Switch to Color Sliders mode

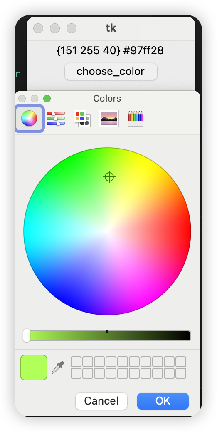tap(56, 119)
